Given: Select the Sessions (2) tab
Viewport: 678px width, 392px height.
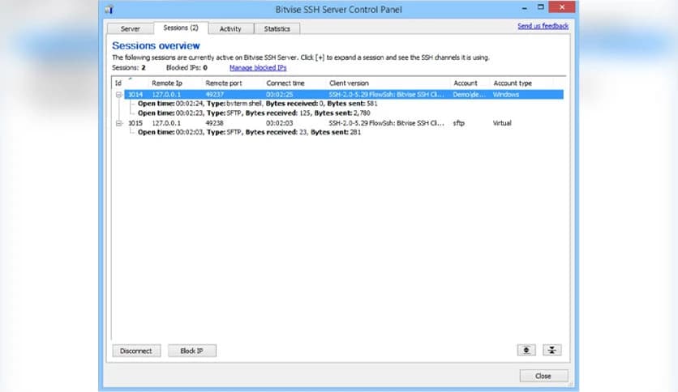Looking at the screenshot, I should tap(181, 28).
